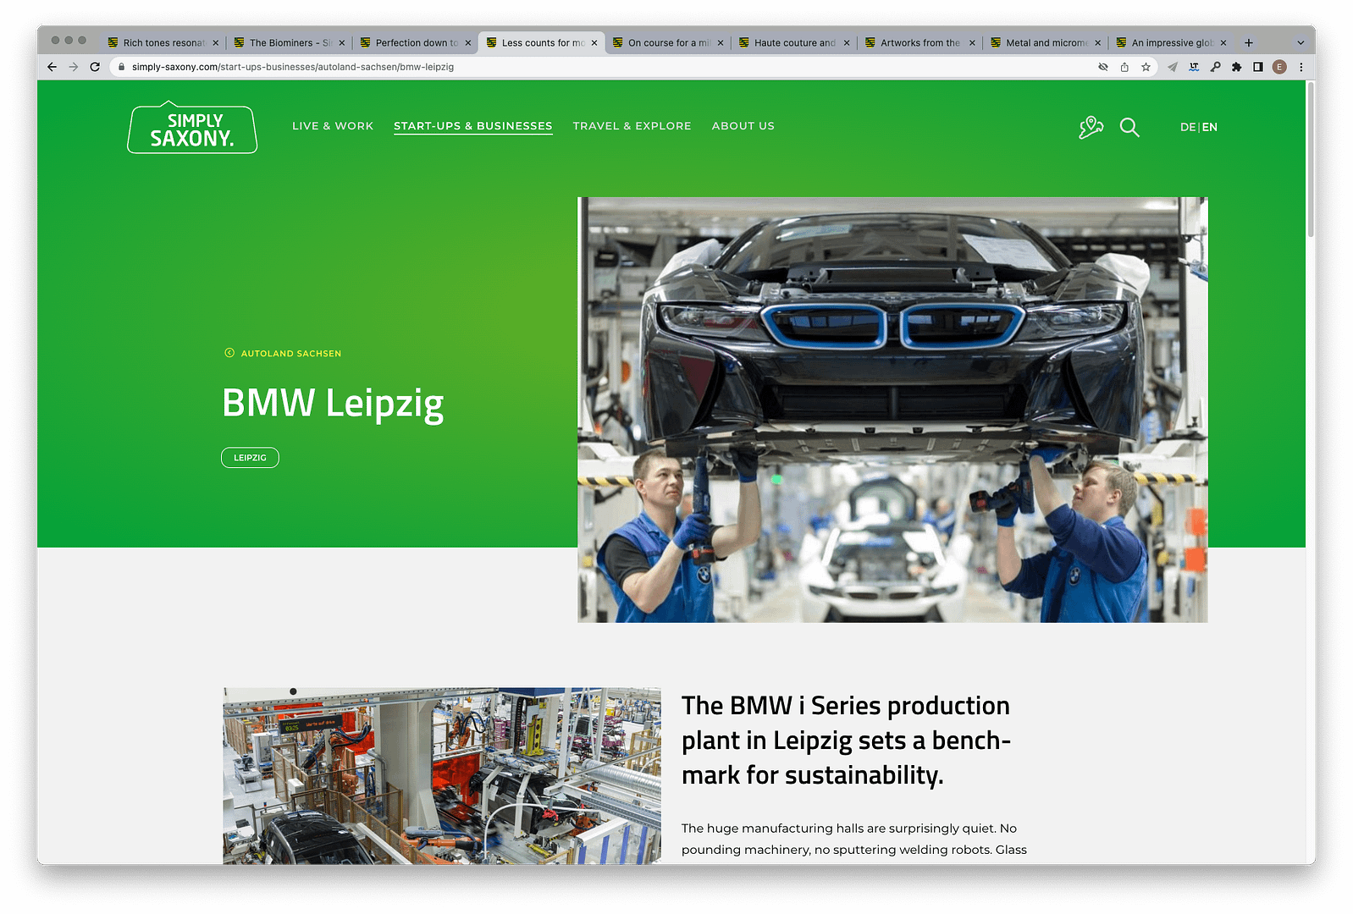
Task: Open the Extensions puzzle piece menu
Action: pos(1236,67)
